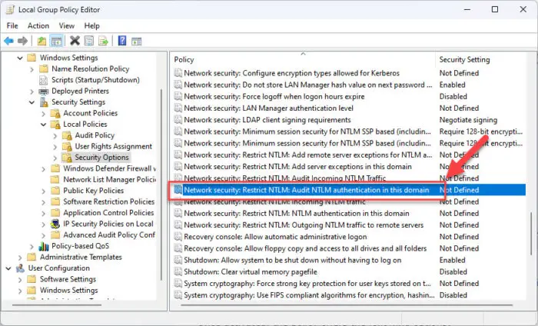Open the View menu

click(67, 25)
